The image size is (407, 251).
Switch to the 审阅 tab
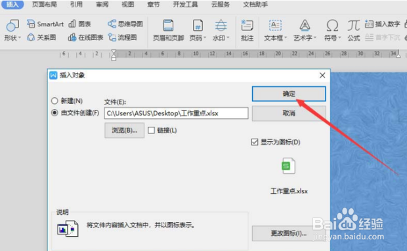(102, 5)
